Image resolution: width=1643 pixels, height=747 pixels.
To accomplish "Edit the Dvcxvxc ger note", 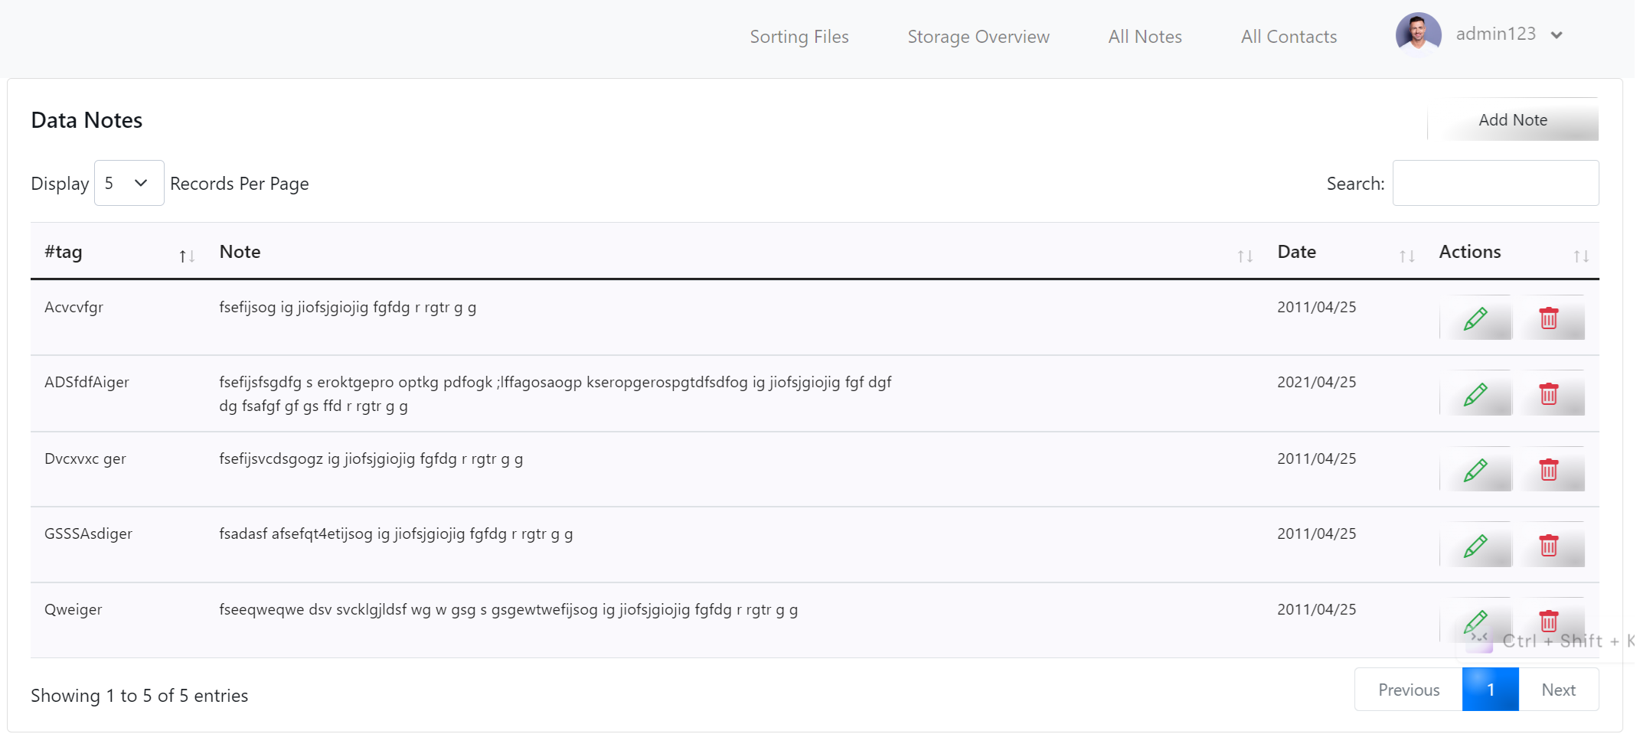I will (x=1475, y=469).
